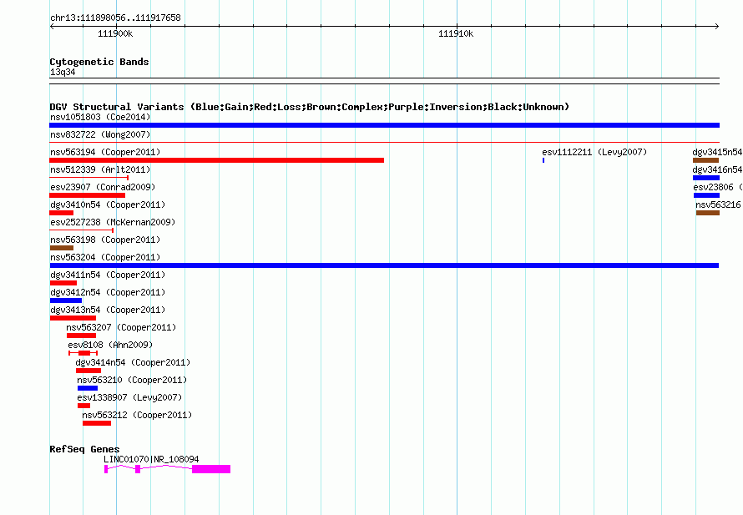The image size is (743, 515).
Task: Click the ruler's left arrowhead
Action: (52, 26)
